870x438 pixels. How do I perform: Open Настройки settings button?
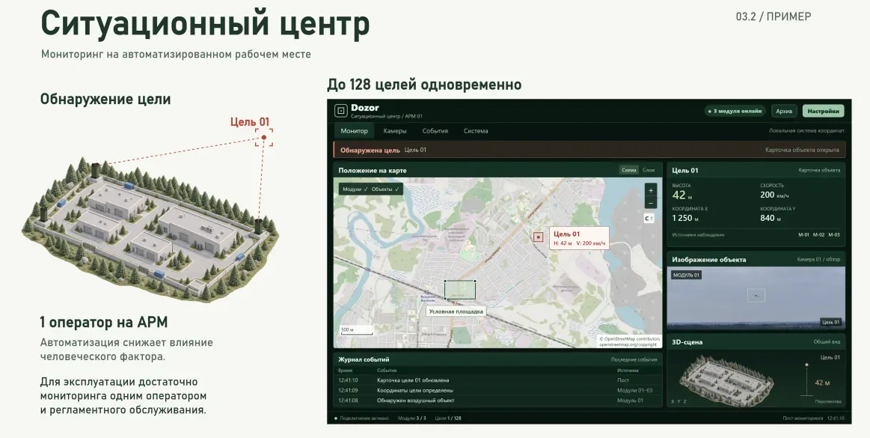click(823, 111)
